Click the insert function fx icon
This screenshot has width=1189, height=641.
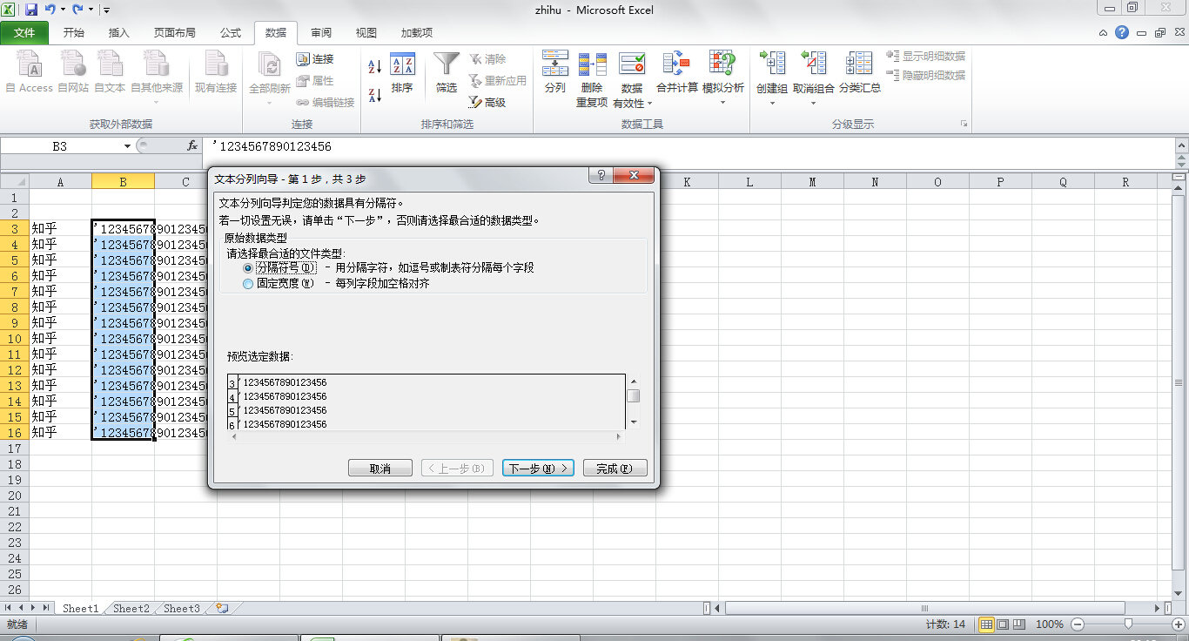point(192,146)
